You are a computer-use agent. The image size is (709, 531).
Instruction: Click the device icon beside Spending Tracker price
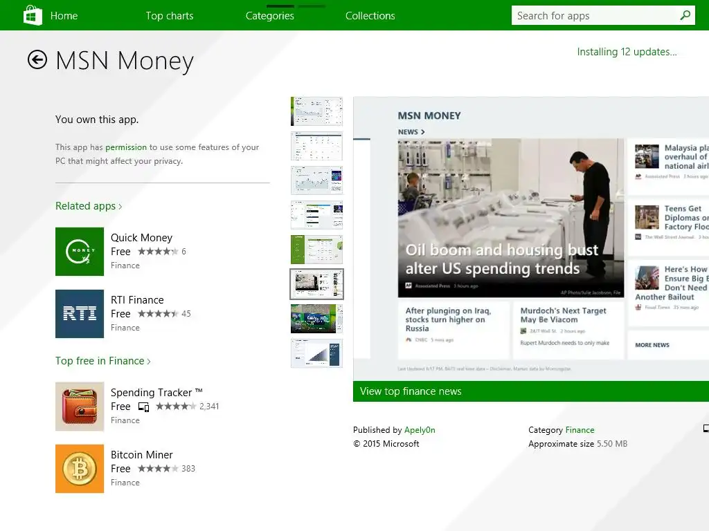point(143,407)
